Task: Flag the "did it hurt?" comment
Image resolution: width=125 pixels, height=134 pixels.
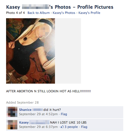Action: [64, 114]
